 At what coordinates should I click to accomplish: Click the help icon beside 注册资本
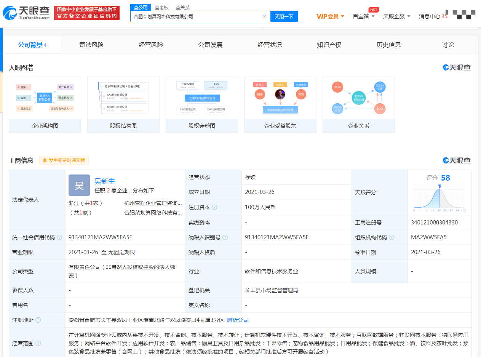point(214,207)
